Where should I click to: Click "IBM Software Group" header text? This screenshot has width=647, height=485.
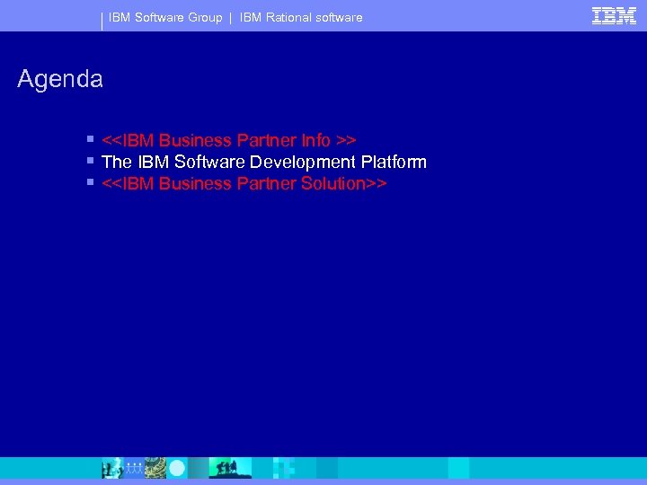coord(165,17)
